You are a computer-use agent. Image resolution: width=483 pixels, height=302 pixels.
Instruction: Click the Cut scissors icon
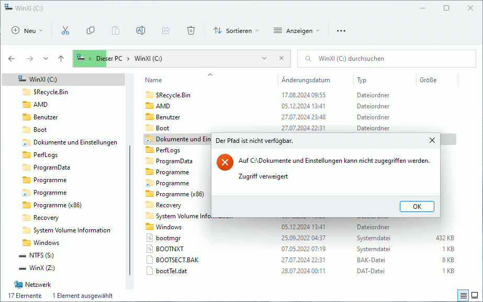tap(65, 30)
